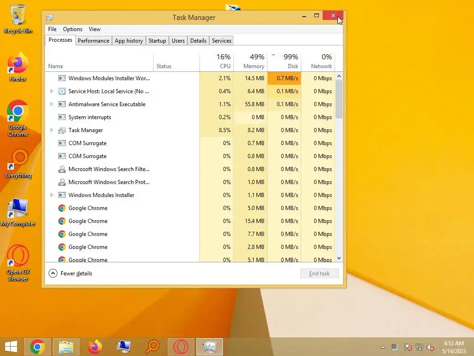Open volume speaker tray icon
This screenshot has height=356, width=474.
tap(430, 347)
